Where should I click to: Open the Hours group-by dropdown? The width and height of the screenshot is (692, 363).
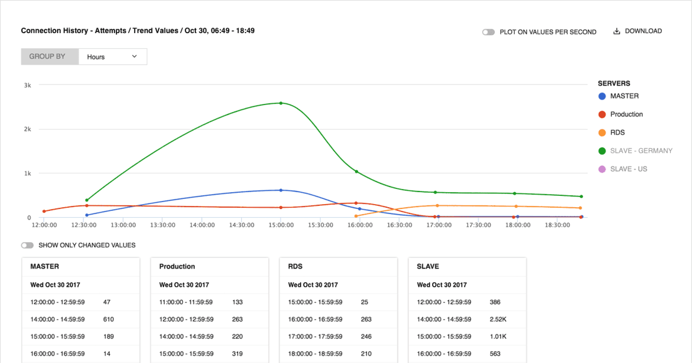coord(113,57)
